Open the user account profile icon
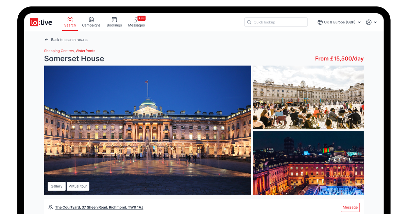This screenshot has height=214, width=408. point(369,22)
